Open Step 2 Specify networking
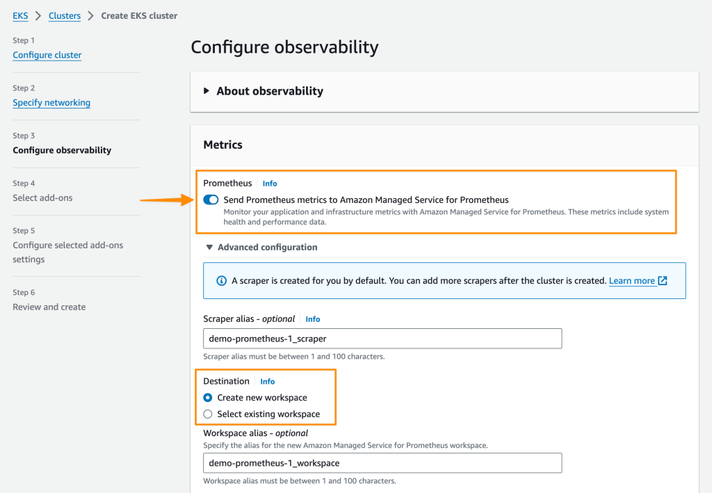 click(51, 103)
